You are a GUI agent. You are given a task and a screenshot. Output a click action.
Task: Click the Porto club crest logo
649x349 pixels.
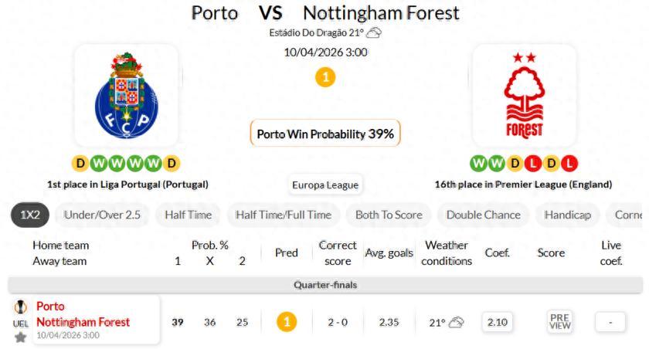coord(127,97)
